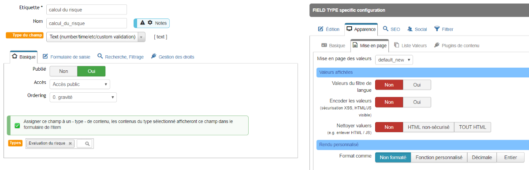Open the Accès public dropdown
This screenshot has height=170, width=529.
(80, 84)
